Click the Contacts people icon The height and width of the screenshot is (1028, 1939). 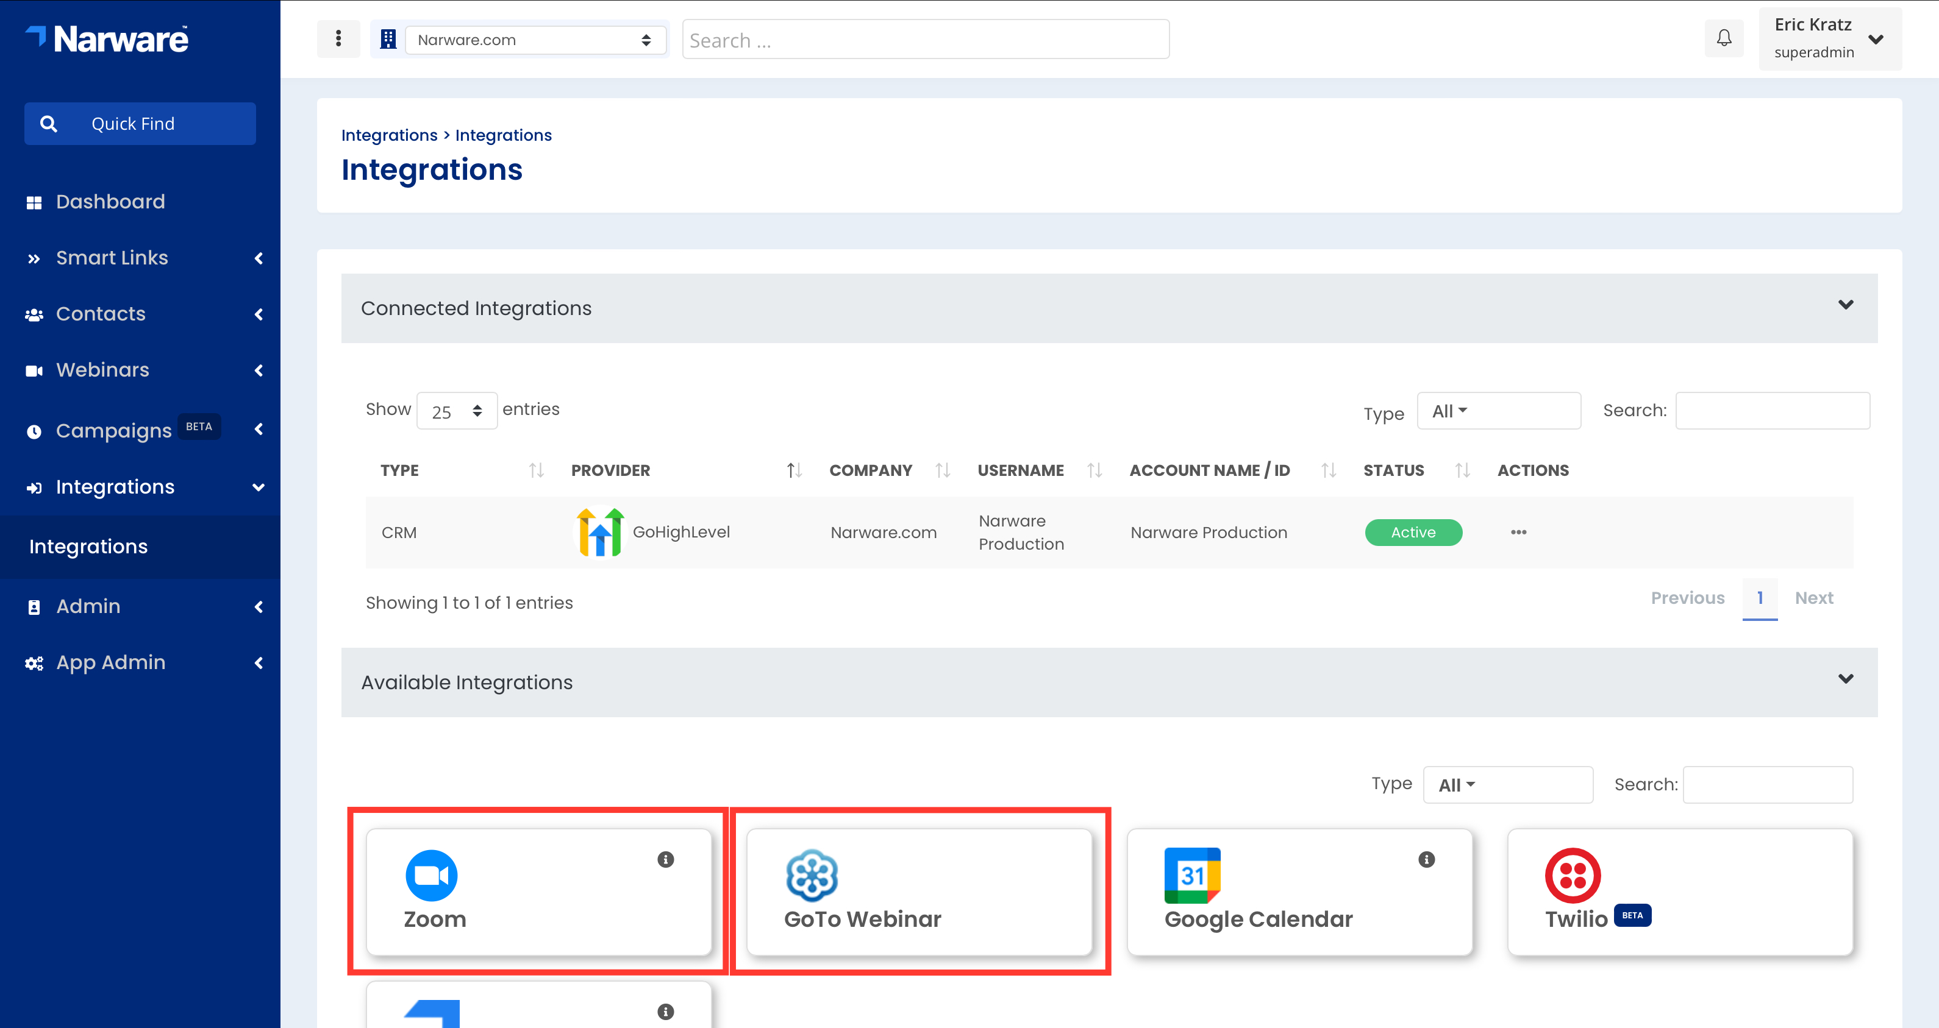[34, 315]
